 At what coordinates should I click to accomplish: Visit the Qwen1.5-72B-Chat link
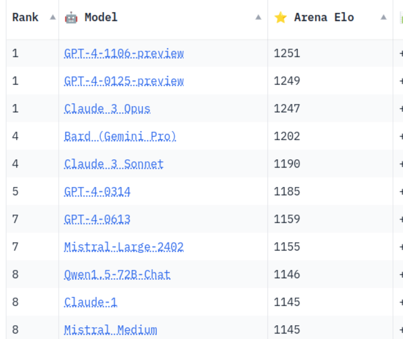click(117, 275)
